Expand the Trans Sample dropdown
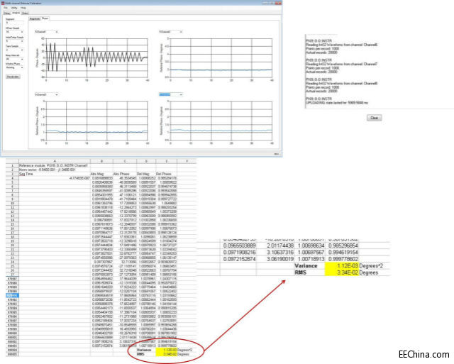 pos(14,50)
